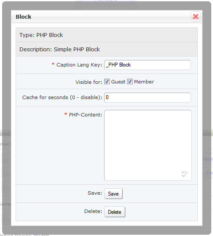
Task: Click the Save button
Action: point(113,194)
